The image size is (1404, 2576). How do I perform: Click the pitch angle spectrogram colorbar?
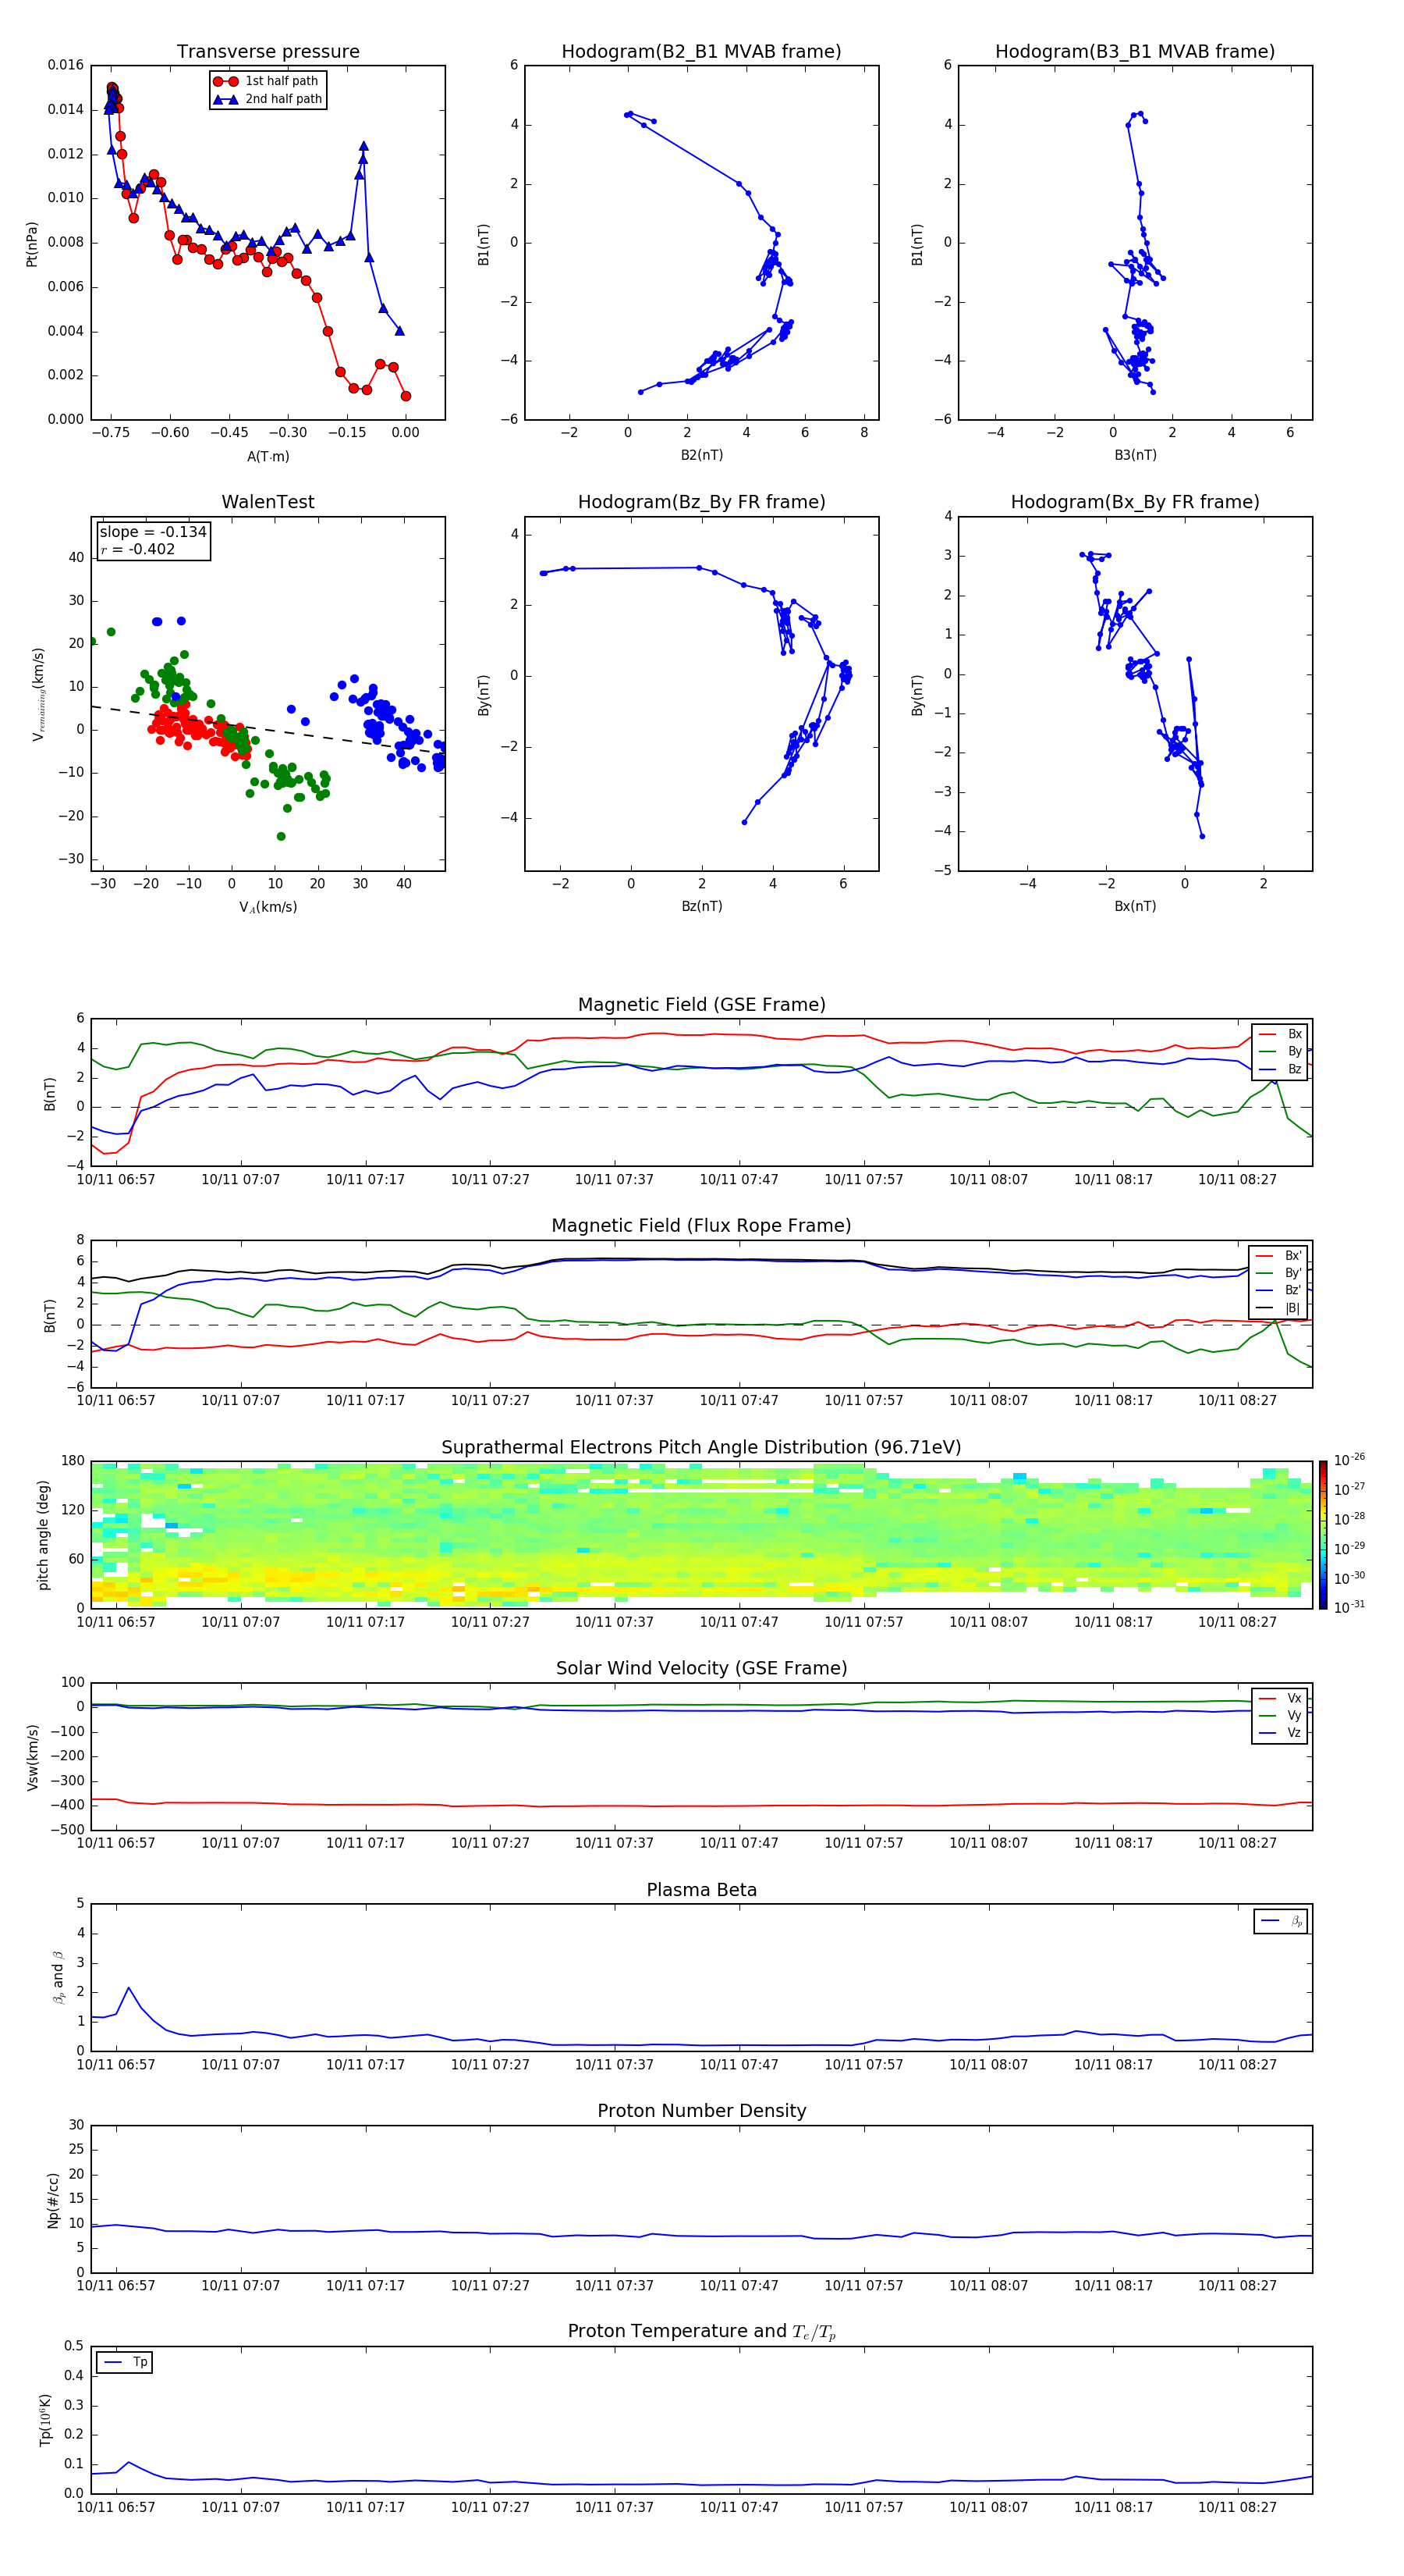(1322, 1535)
